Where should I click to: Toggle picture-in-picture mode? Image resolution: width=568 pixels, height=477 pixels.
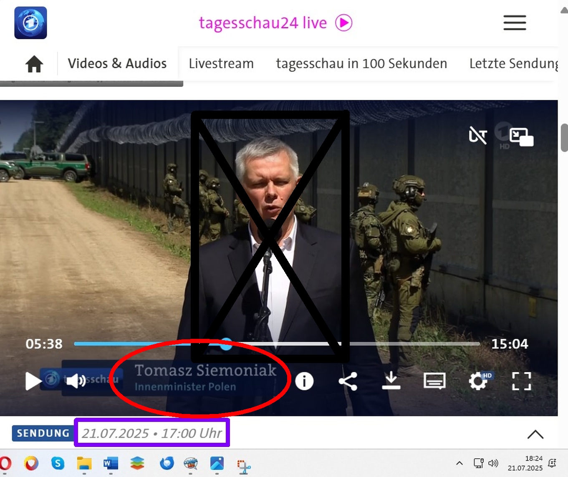(521, 137)
